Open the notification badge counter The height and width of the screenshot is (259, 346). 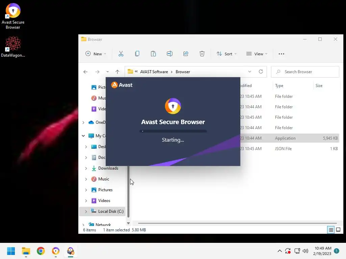tap(337, 251)
